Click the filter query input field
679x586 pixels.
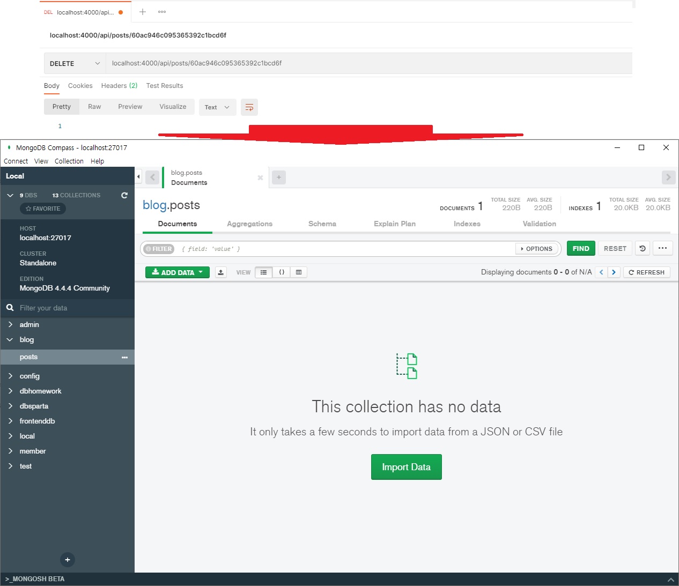coord(346,249)
